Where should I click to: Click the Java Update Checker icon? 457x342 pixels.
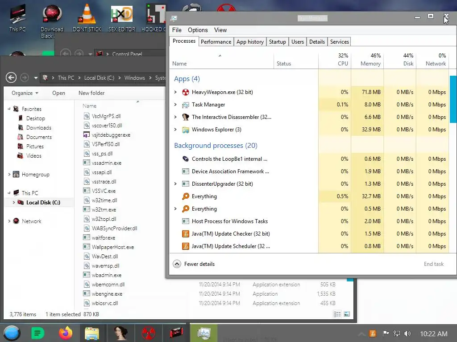(x=185, y=234)
